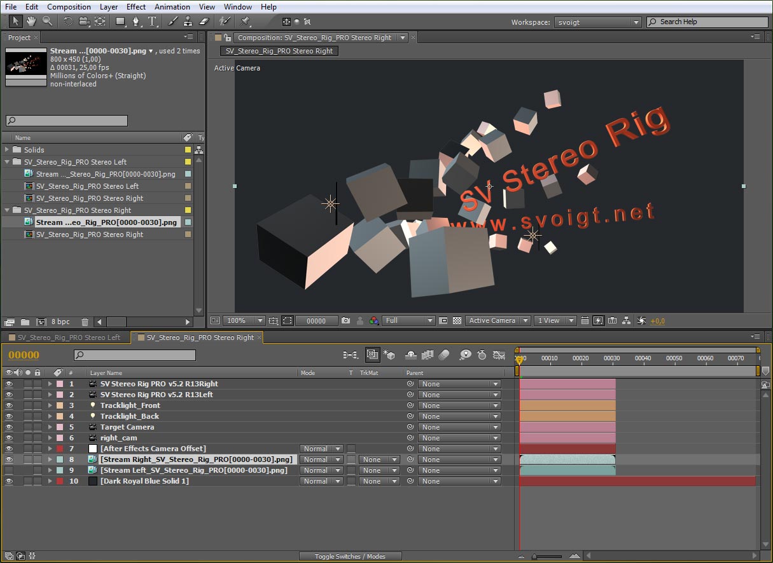This screenshot has width=773, height=563.
Task: Click the Search Help field
Action: 707,22
